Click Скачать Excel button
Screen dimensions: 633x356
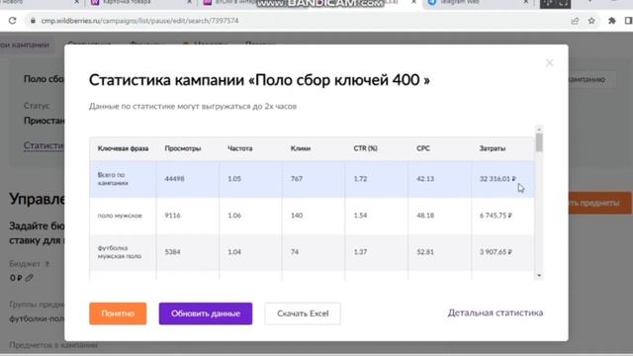(303, 313)
